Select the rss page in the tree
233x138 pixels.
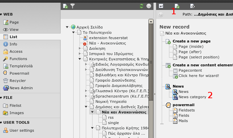(111, 117)
